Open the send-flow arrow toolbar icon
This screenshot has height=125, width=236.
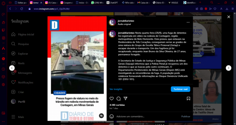click(210, 9)
